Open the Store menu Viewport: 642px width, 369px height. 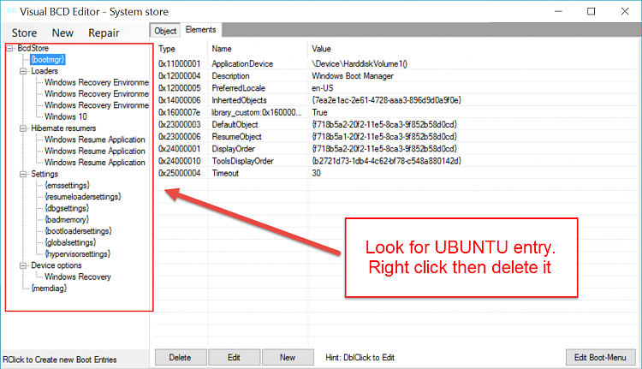24,33
